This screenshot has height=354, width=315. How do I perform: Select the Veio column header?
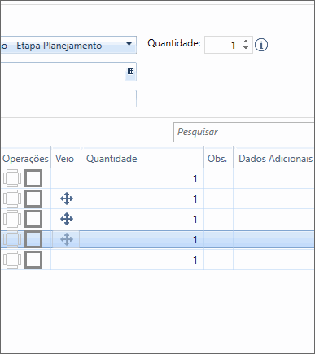click(66, 159)
